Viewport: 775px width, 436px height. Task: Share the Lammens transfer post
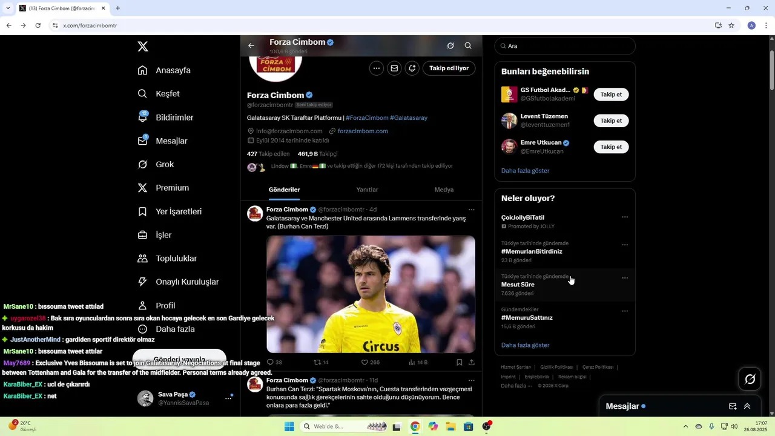(x=472, y=362)
